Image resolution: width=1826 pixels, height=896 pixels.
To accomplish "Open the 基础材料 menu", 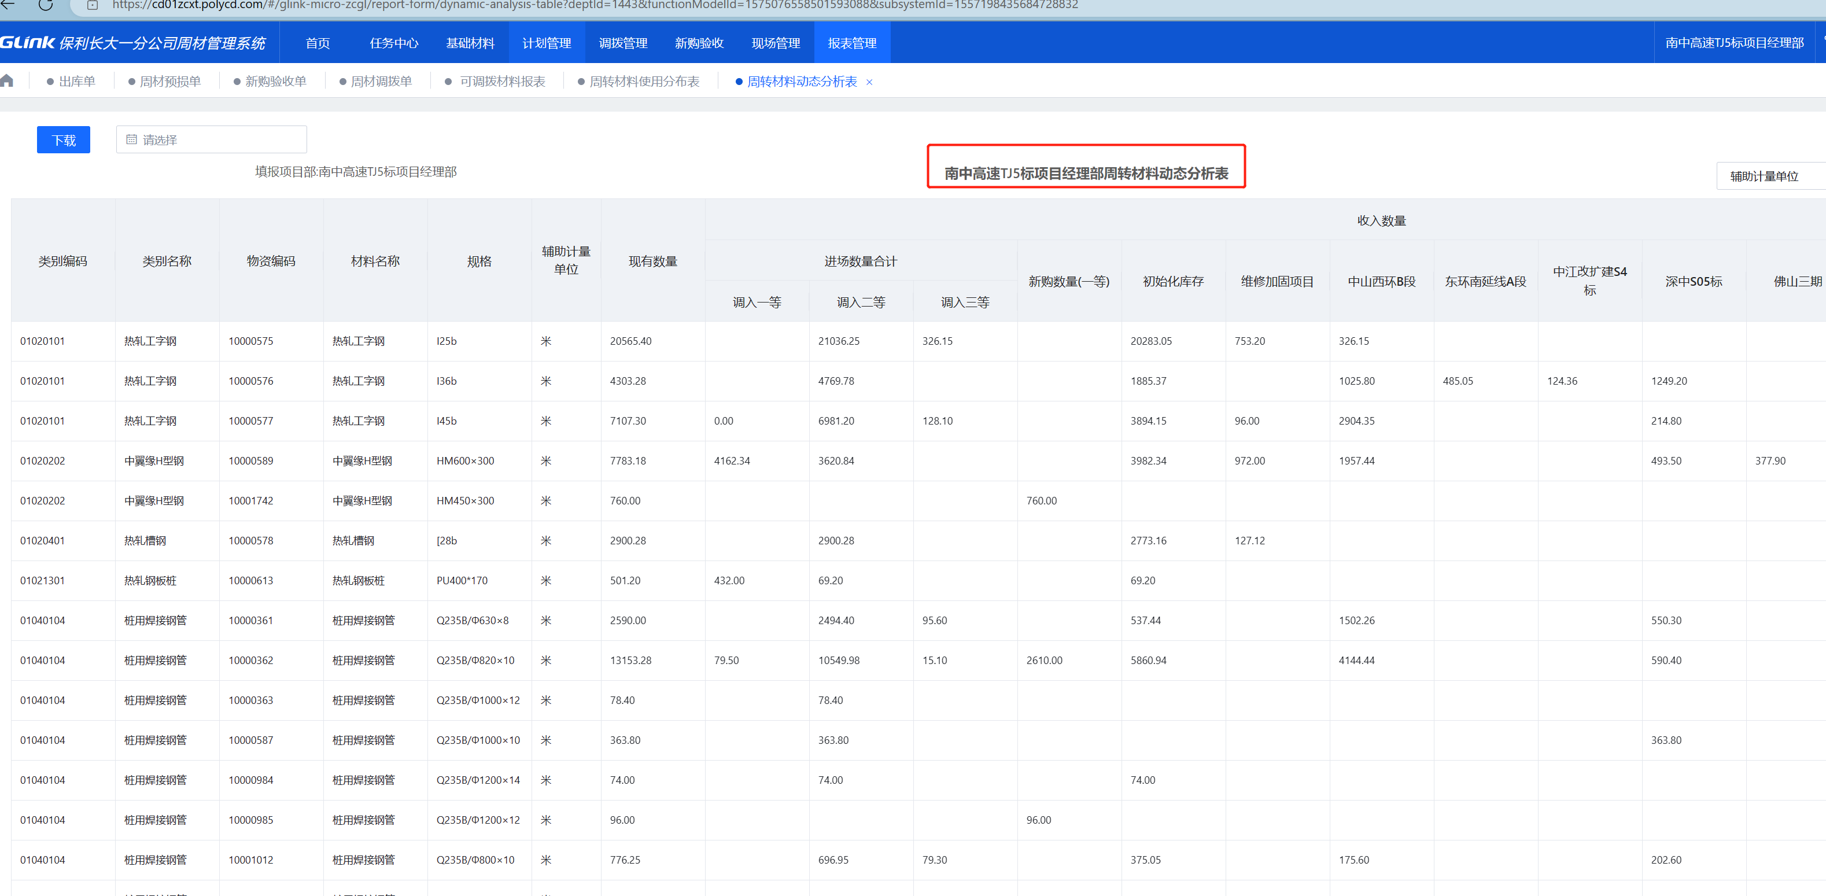I will point(470,43).
